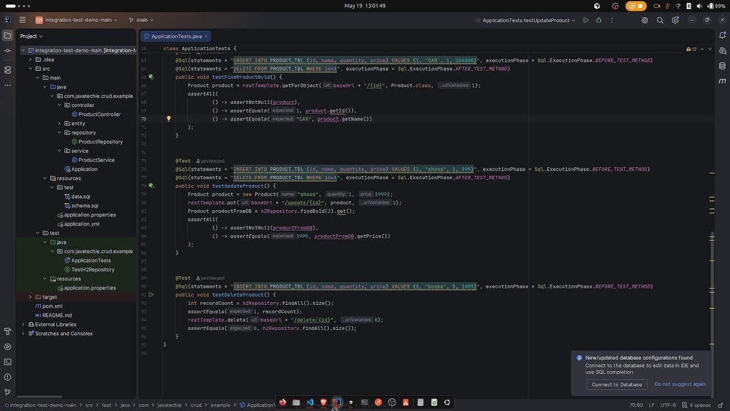Click the 12 warnings inspection indicator
Screen dimensions: 730x411
pyautogui.click(x=691, y=49)
